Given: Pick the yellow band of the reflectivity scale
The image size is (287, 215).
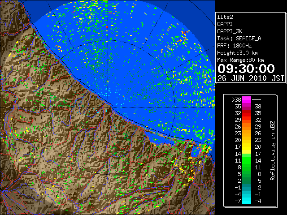Looking at the screenshot, I should click(247, 147).
